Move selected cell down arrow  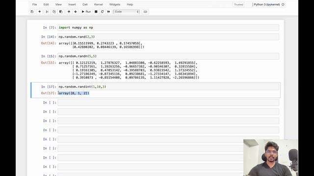click(76, 12)
